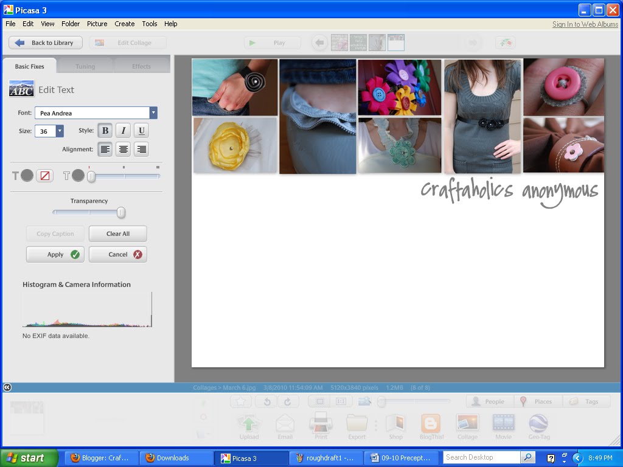Apply the text changes

click(x=55, y=254)
